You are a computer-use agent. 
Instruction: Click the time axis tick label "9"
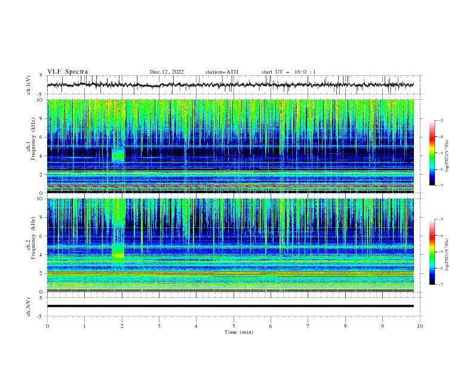pyautogui.click(x=382, y=326)
